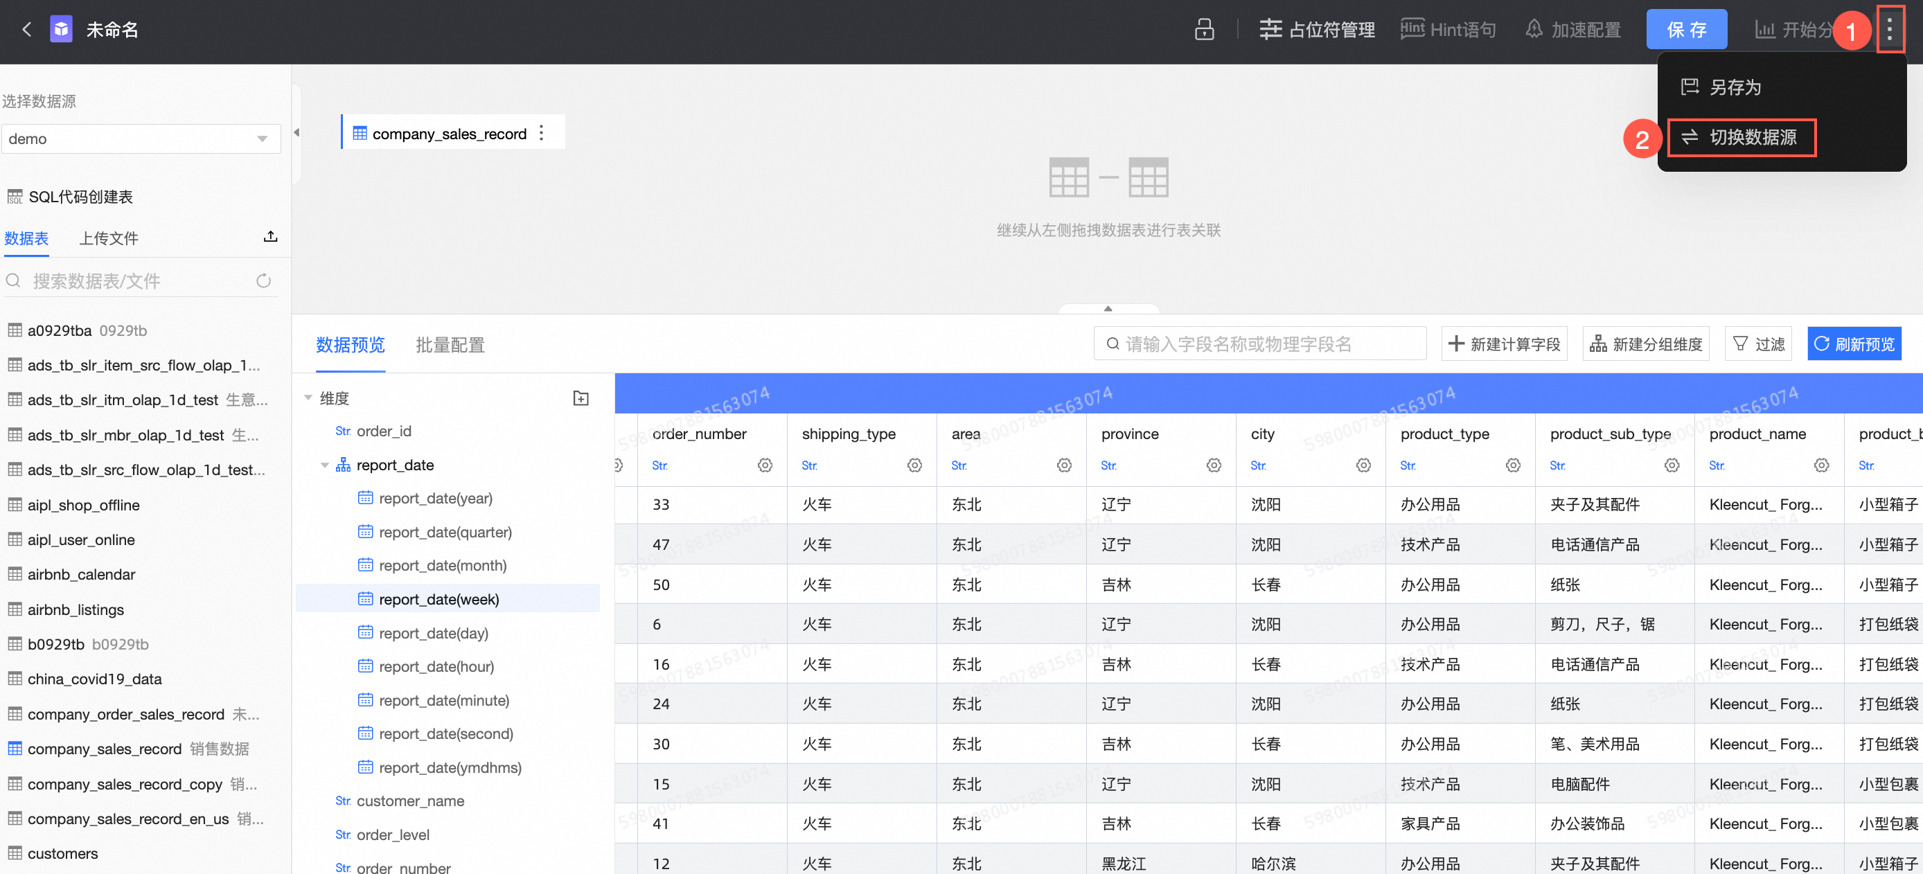Open the Hint语句 option
The image size is (1923, 874).
[1448, 30]
